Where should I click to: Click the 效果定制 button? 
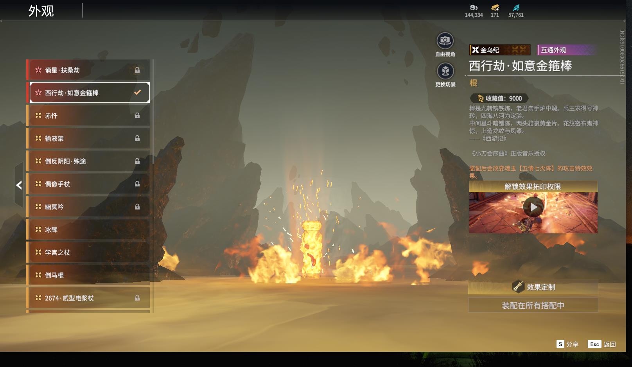(533, 287)
